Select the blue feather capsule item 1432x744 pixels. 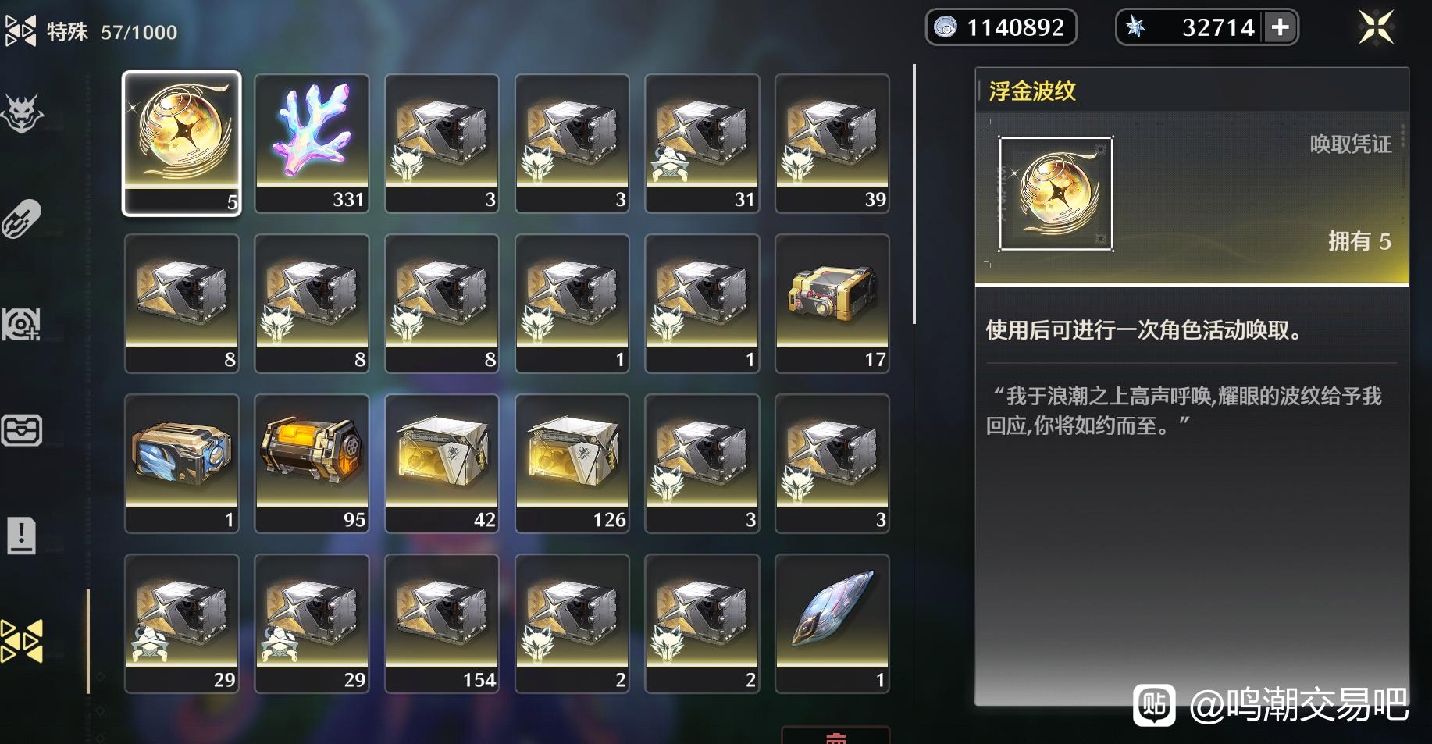coord(181,464)
